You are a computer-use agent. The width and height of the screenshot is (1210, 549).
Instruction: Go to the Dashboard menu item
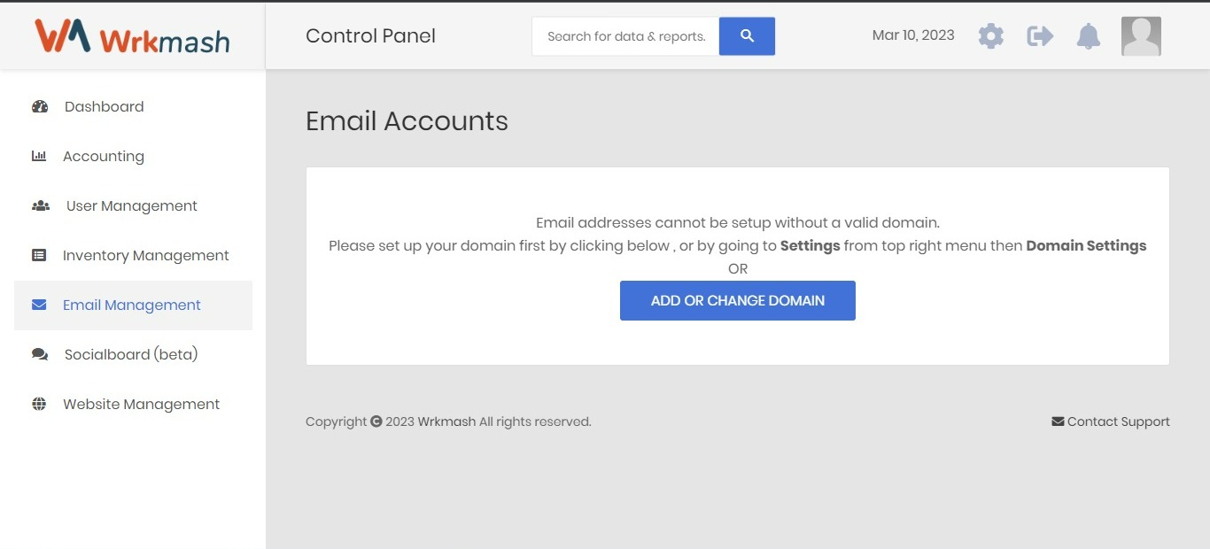(104, 107)
